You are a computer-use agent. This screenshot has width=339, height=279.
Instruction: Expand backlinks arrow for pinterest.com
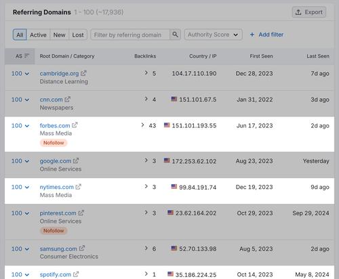[146, 213]
